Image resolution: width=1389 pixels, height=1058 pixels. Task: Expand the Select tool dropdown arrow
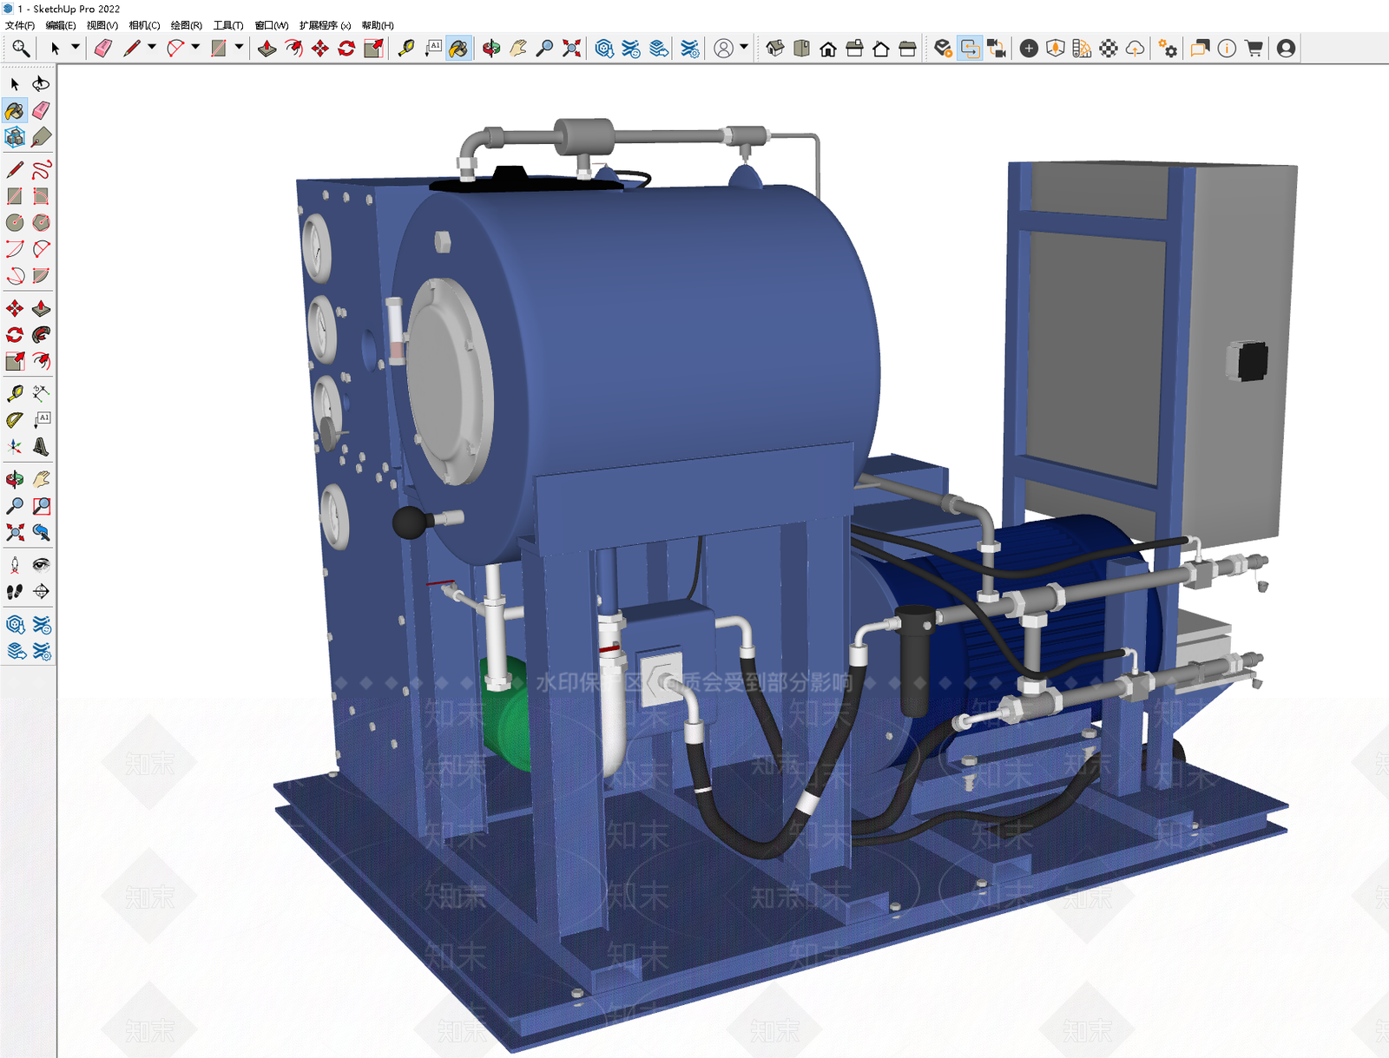pos(76,48)
